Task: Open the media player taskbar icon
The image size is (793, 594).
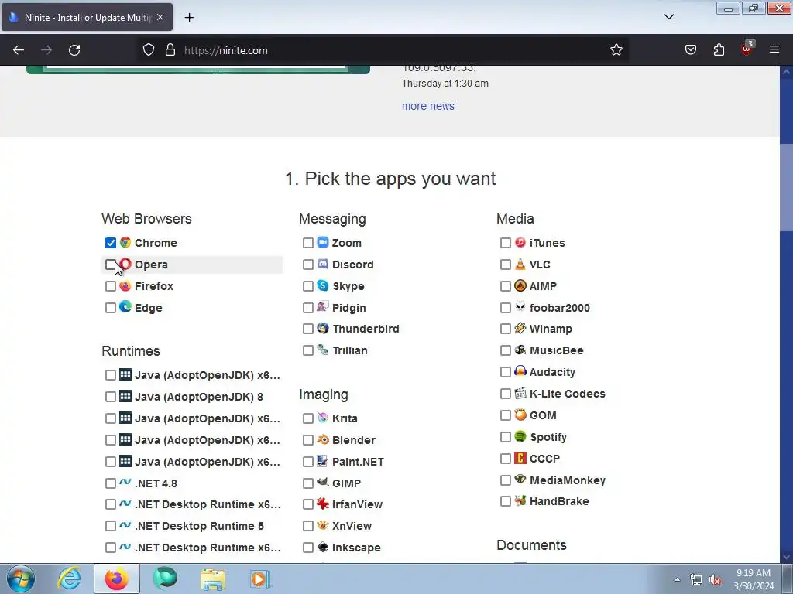Action: coord(260,579)
